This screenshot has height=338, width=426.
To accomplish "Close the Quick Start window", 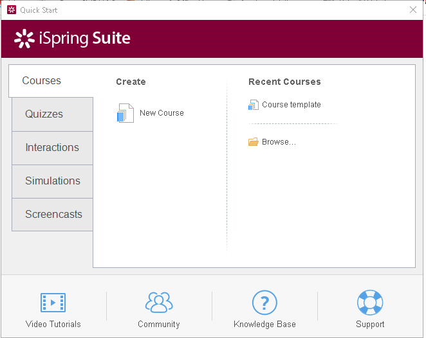I will tap(413, 10).
